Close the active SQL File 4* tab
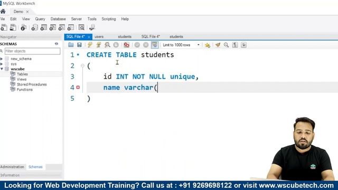338x190 pixels. pos(89,37)
